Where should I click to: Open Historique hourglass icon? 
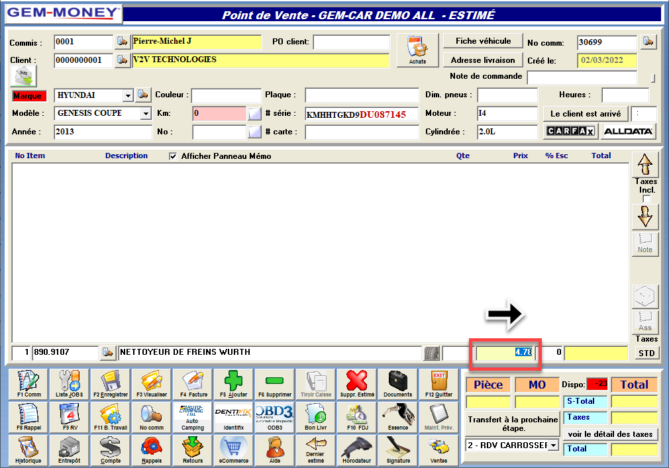(x=29, y=450)
